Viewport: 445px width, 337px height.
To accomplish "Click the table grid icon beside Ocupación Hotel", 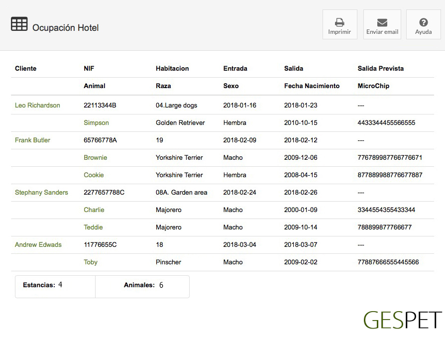I will point(19,24).
